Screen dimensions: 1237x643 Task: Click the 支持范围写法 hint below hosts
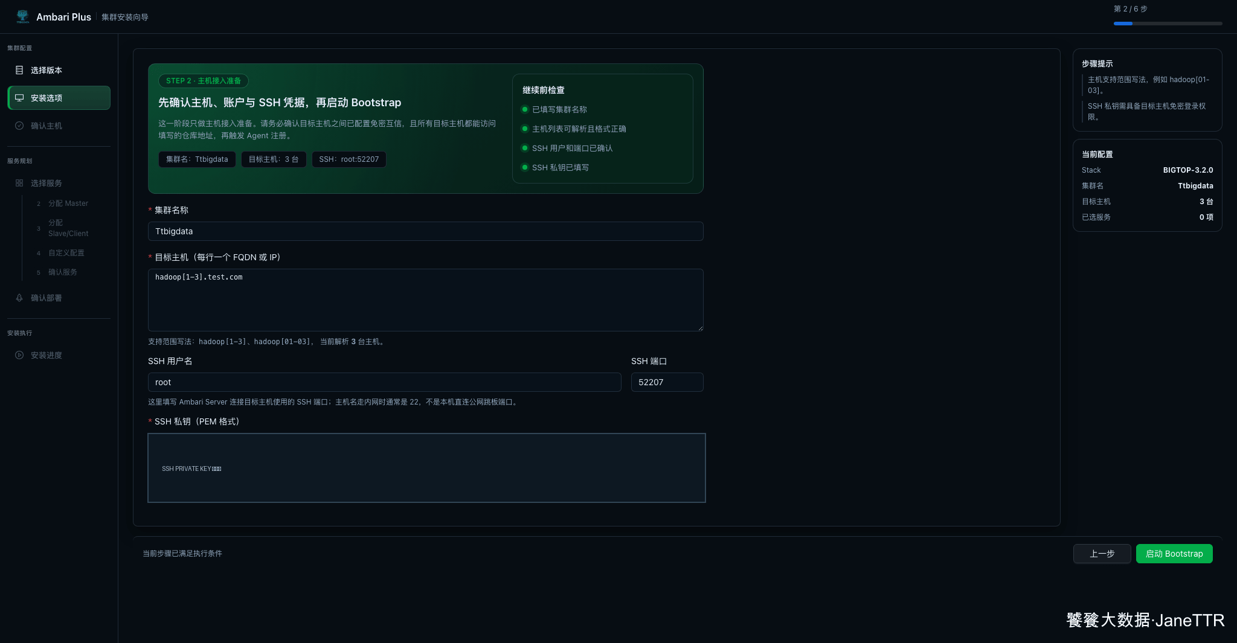pos(266,342)
